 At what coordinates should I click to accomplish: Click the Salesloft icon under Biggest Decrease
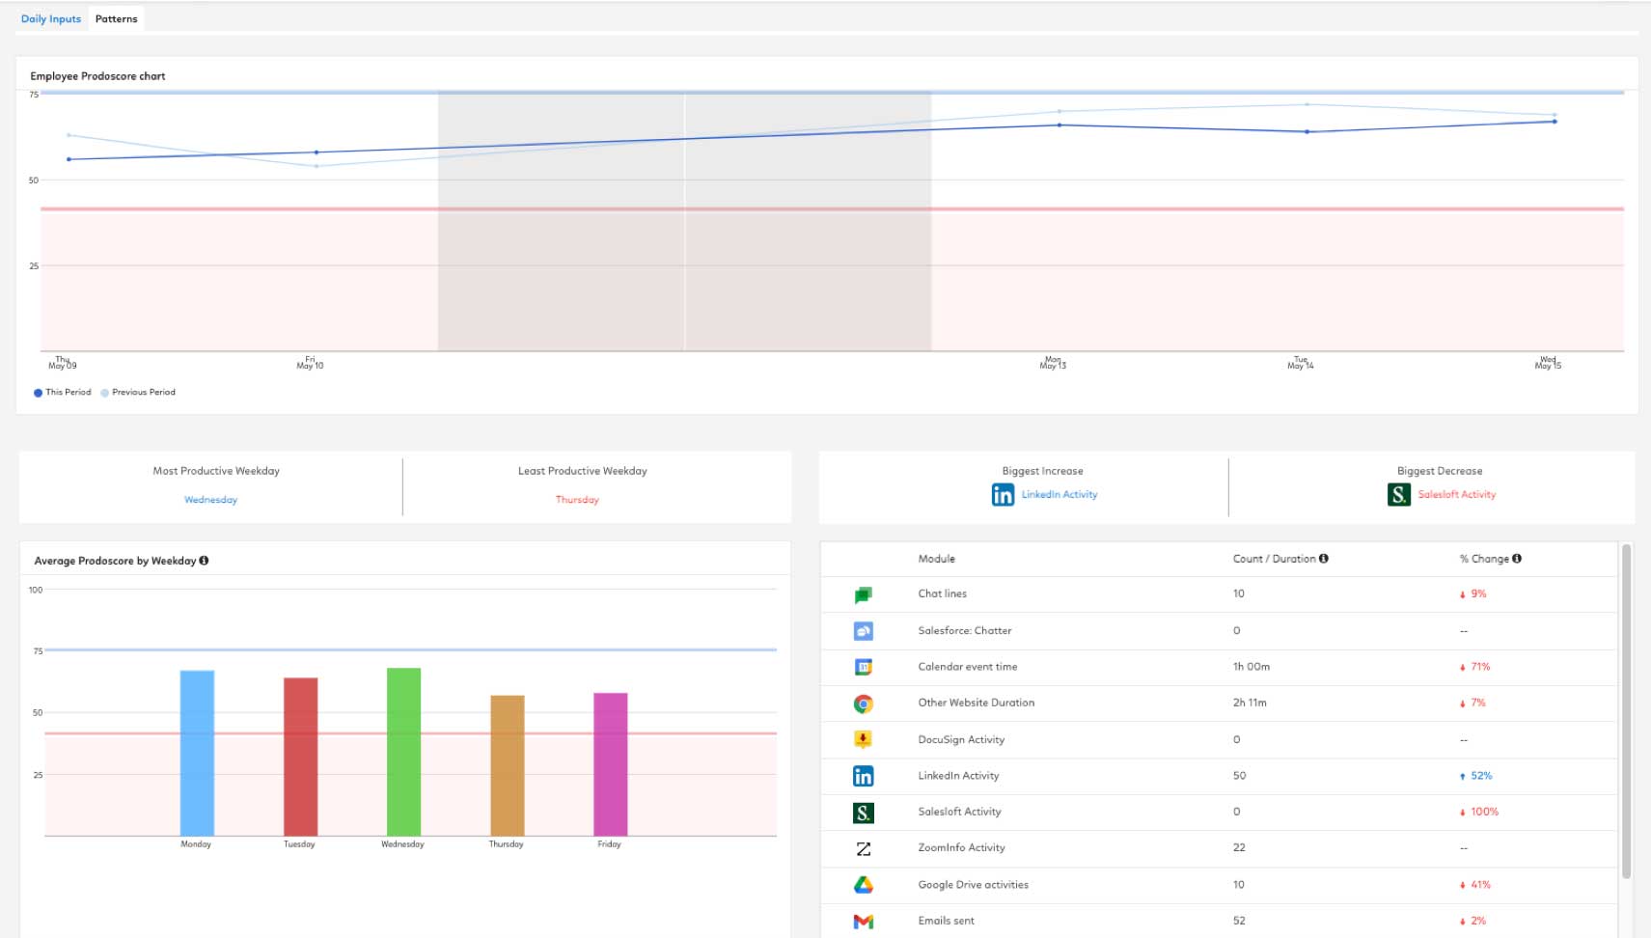pos(1398,495)
